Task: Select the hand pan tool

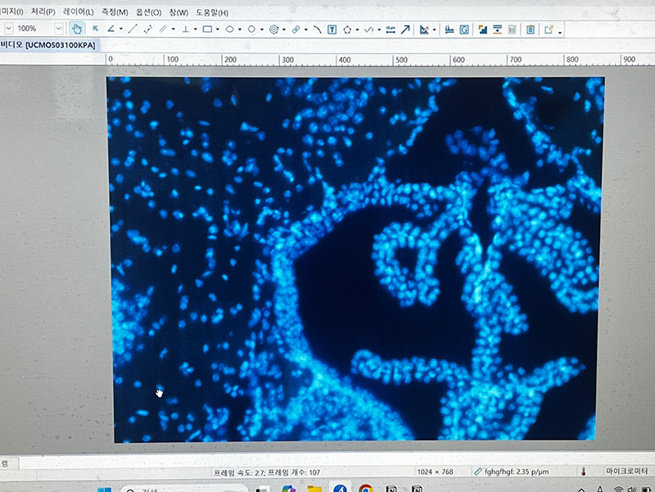Action: point(76,29)
